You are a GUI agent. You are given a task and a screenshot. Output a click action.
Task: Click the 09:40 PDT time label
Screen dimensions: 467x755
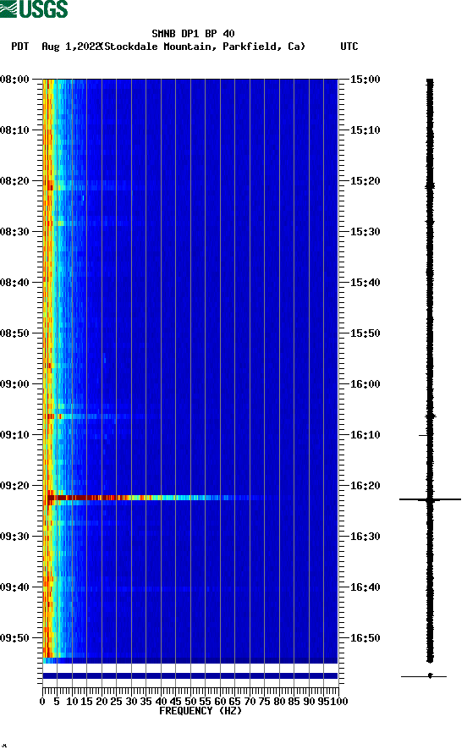[x=15, y=587]
